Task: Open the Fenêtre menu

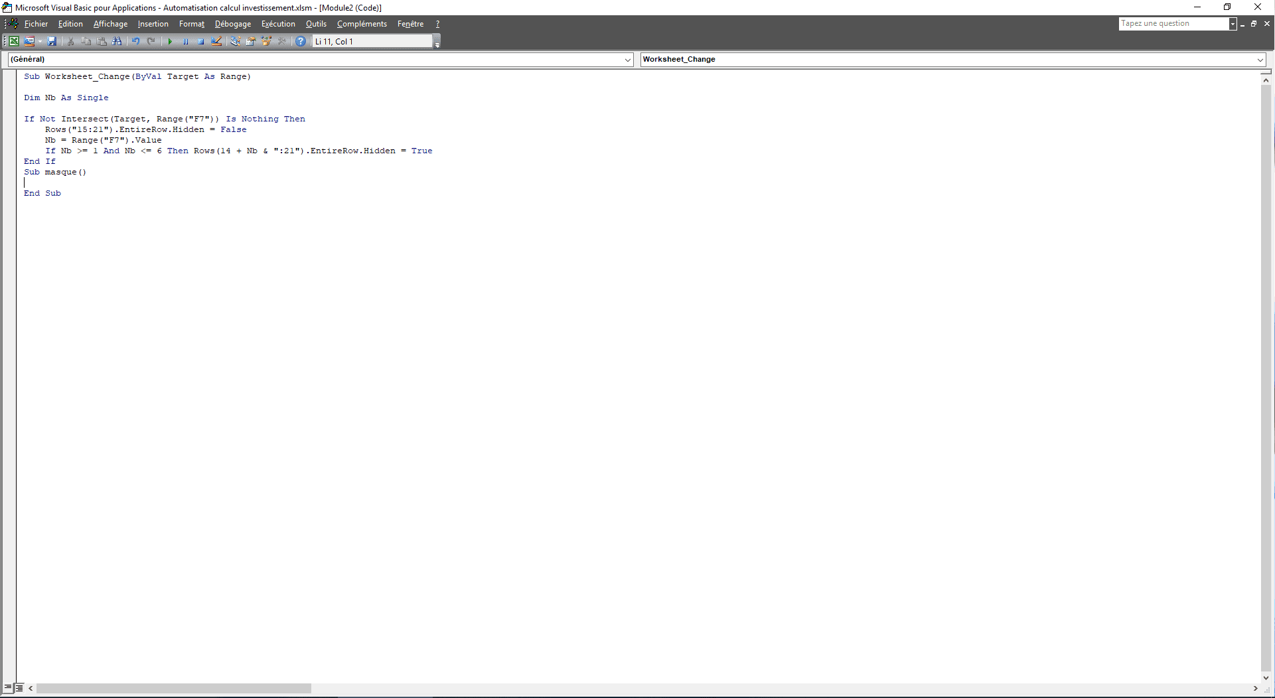Action: (410, 24)
